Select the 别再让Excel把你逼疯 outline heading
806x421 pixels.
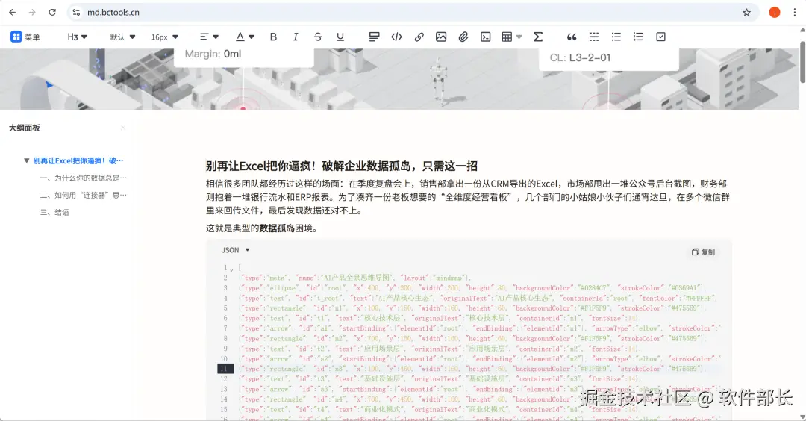tap(78, 160)
